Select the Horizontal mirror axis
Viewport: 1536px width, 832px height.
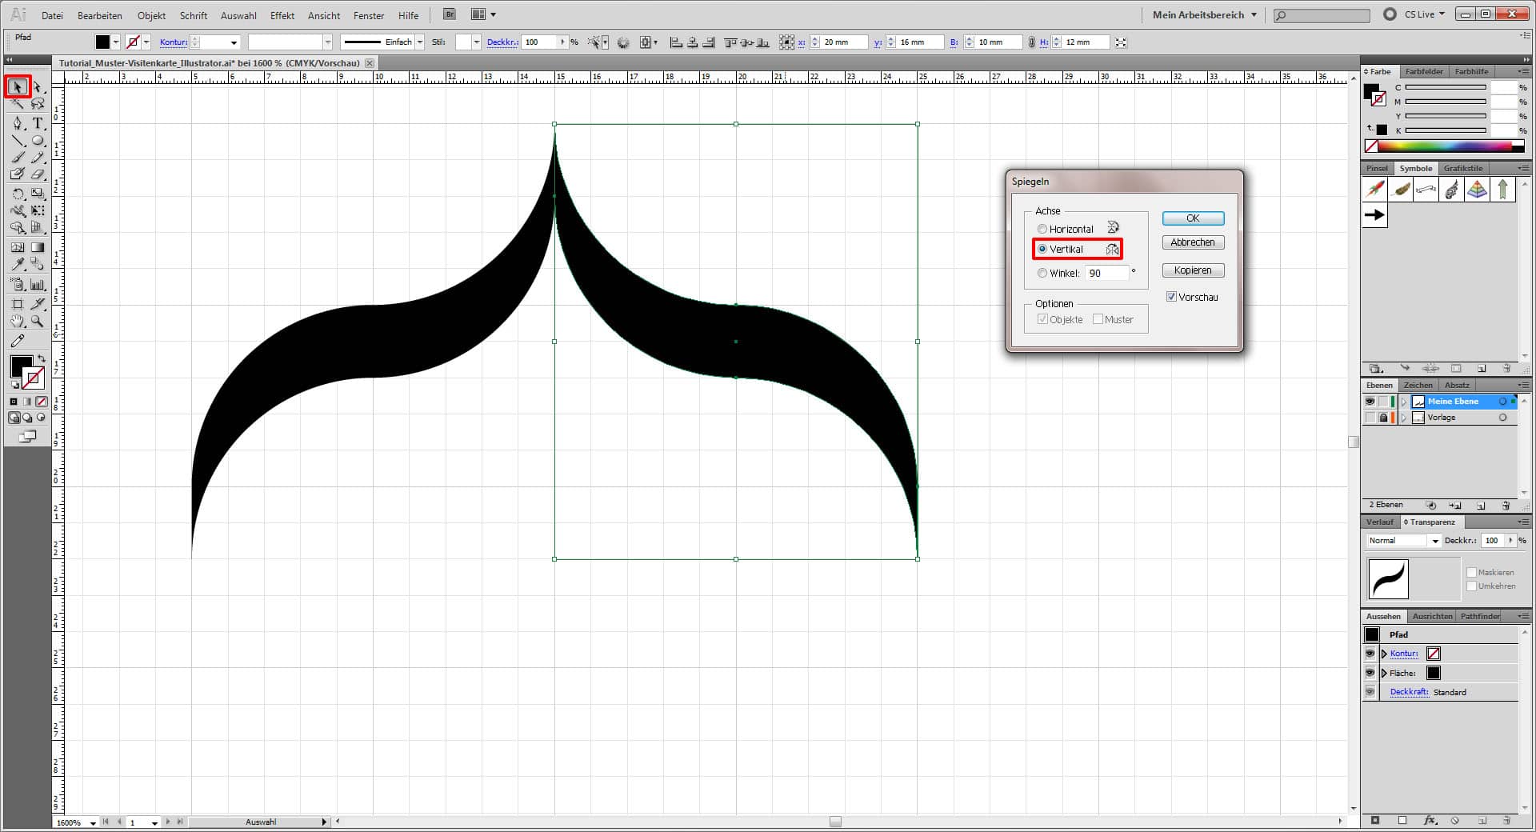pyautogui.click(x=1042, y=229)
